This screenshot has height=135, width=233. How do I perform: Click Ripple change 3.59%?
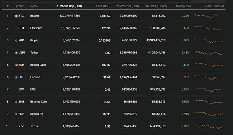coord(185,40)
